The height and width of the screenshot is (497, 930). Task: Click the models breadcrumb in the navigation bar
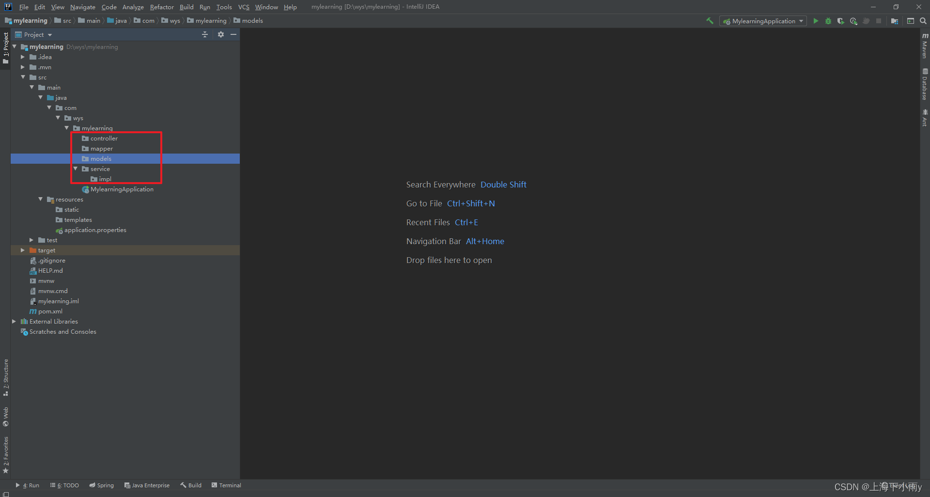pyautogui.click(x=248, y=21)
